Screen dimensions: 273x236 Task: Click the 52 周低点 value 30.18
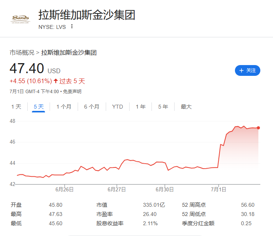[x=248, y=214]
